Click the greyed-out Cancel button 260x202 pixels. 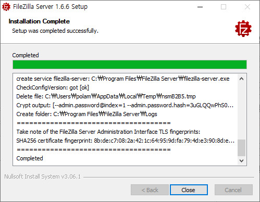click(233, 190)
